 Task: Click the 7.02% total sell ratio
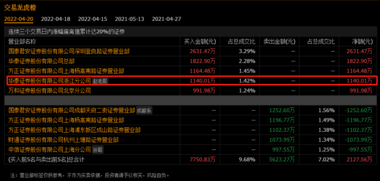point(327,160)
